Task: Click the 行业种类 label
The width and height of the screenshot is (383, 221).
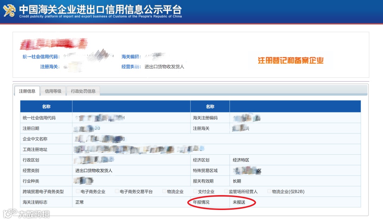Action: (x=31, y=181)
